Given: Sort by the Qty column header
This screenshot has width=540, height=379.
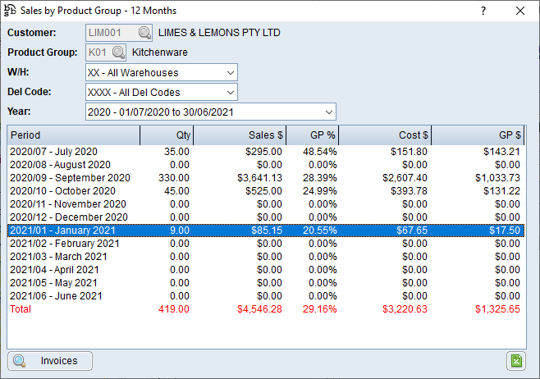Looking at the screenshot, I should [167, 135].
